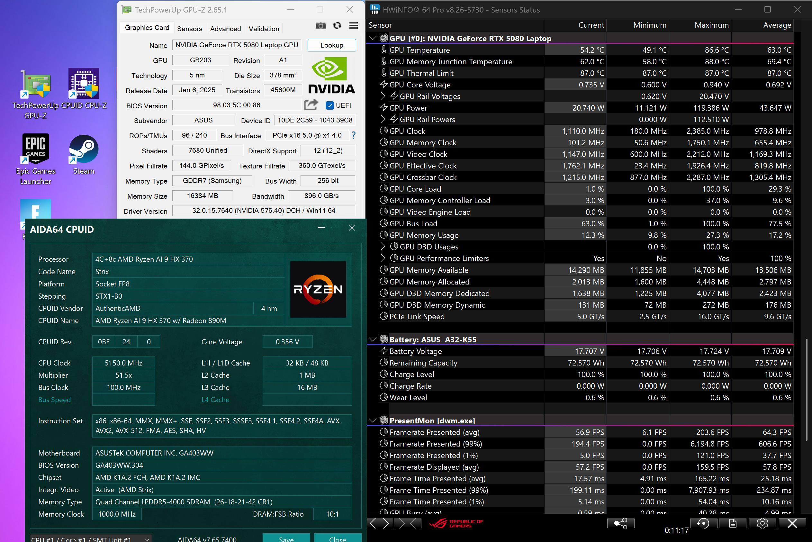This screenshot has width=812, height=542.
Task: Switch to GPU-Z Advanced tab
Action: (225, 29)
